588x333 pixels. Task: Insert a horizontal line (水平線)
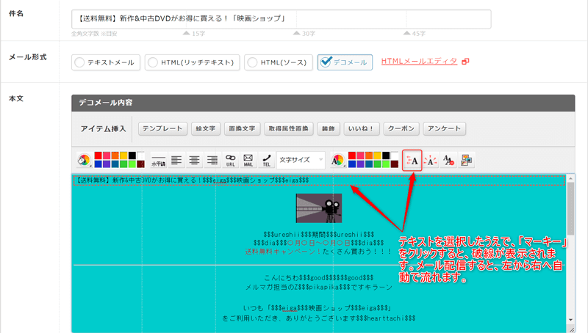tap(159, 160)
